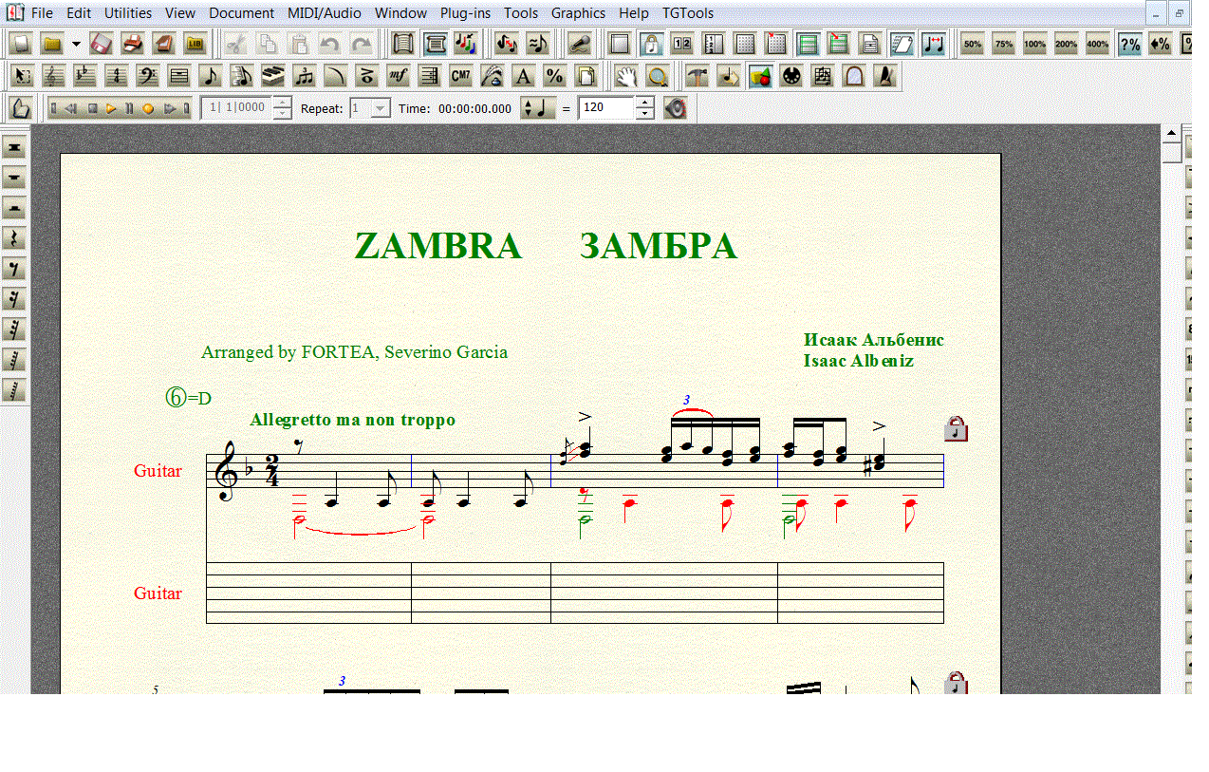Open the TGTools menu
Image resolution: width=1209 pixels, height=772 pixels.
coord(688,13)
